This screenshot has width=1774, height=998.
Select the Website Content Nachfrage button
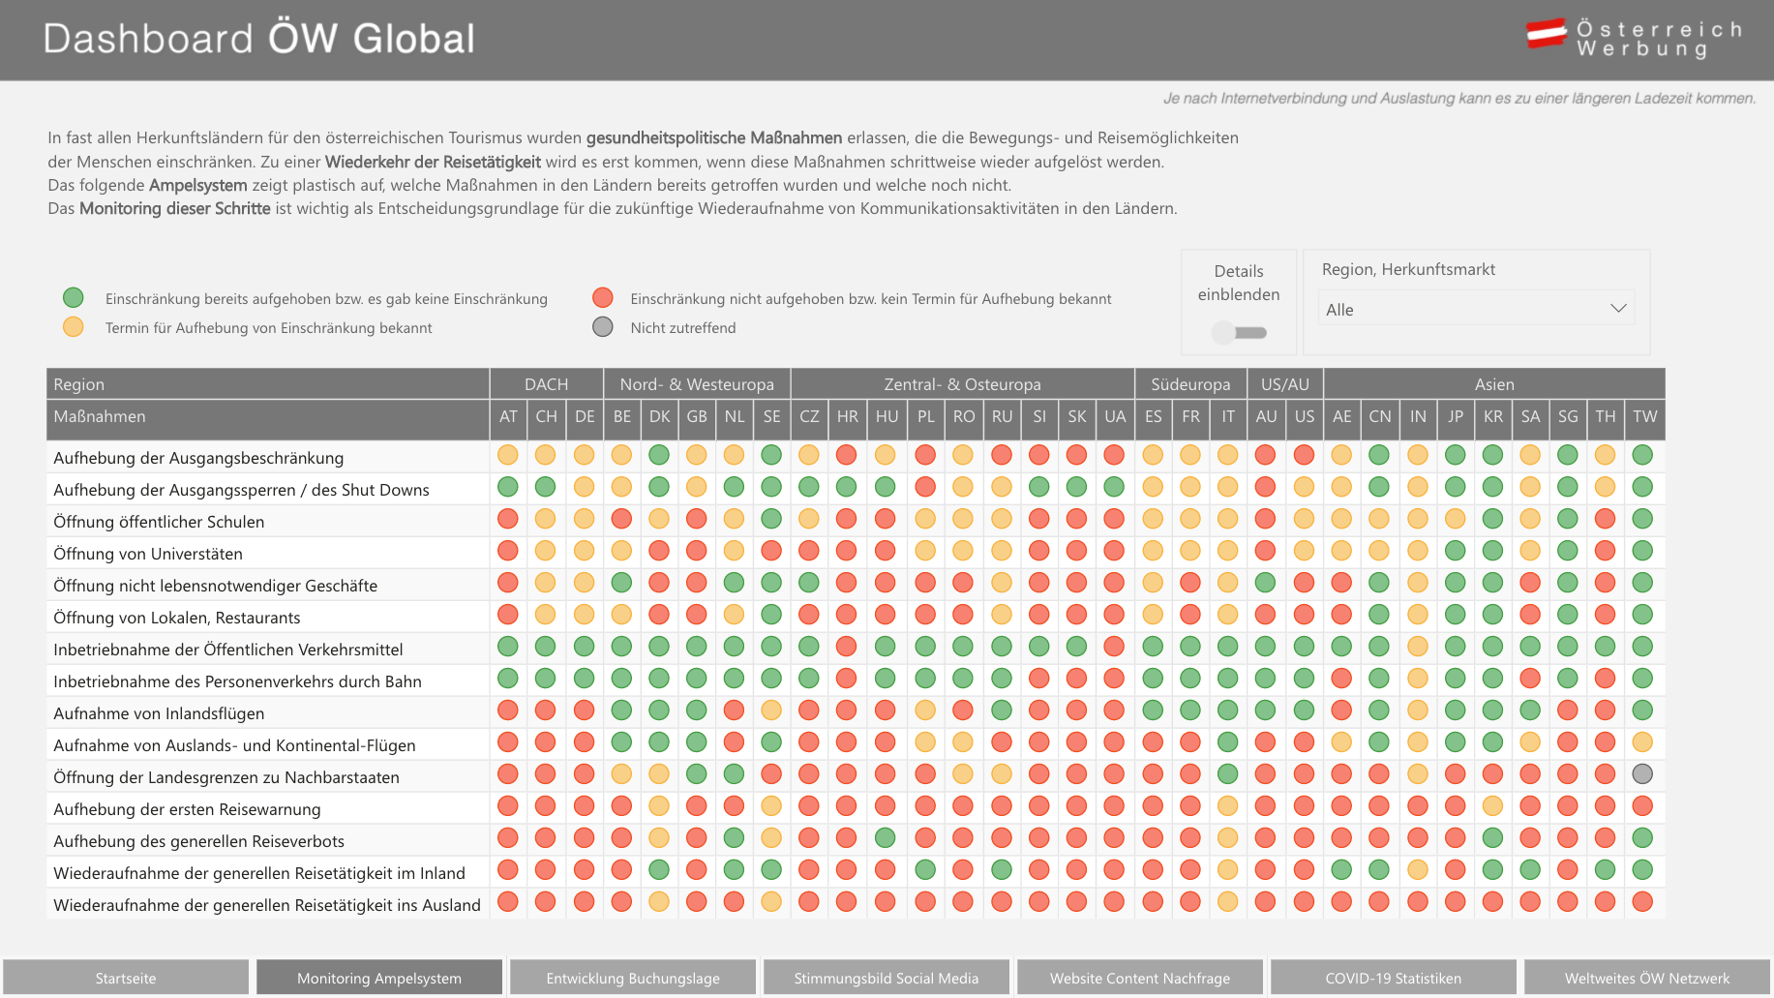[1140, 978]
